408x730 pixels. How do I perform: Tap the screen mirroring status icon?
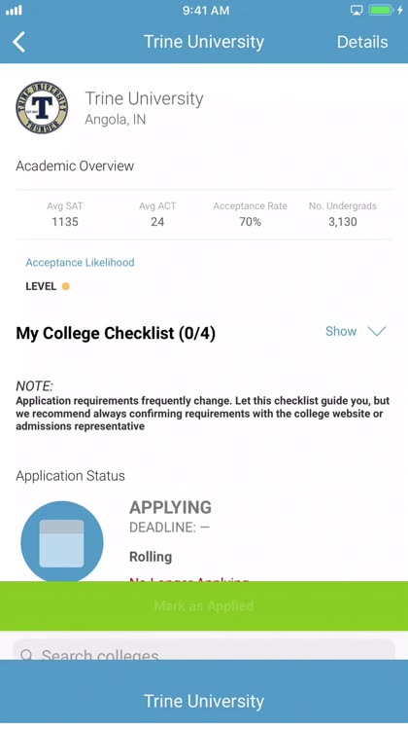tap(357, 11)
